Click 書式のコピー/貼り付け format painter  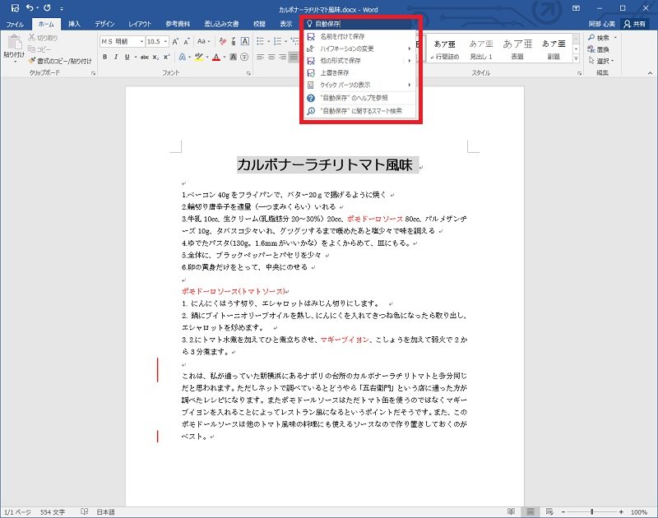[x=60, y=61]
